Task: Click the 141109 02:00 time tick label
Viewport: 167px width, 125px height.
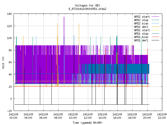Action: (x=13, y=116)
